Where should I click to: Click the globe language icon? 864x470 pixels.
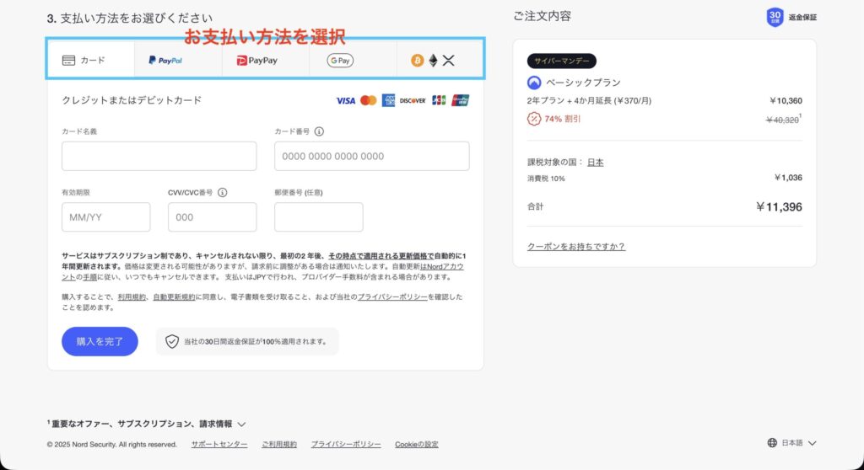click(x=772, y=443)
